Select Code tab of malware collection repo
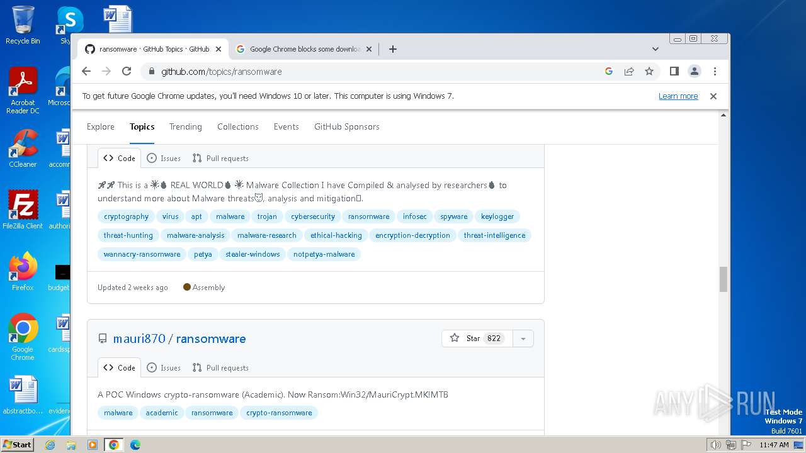Viewport: 806px width, 453px height. coord(120,159)
